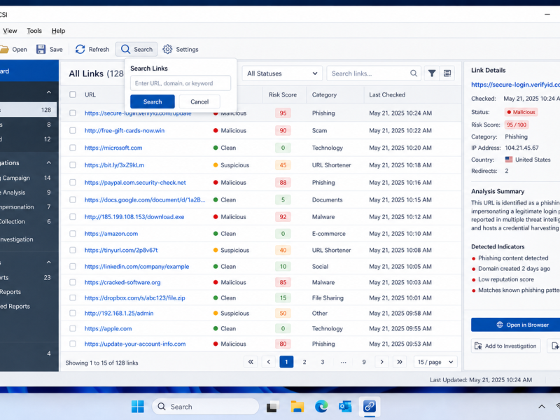Go to page 9

[364, 362]
